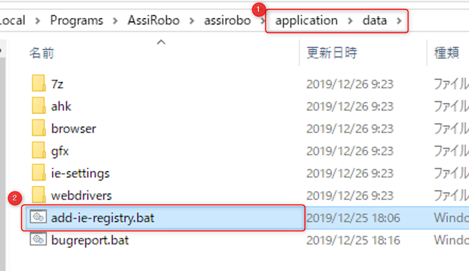Click the add-ie-registry.bat file icon
Viewport: 469px width, 271px height.
[x=38, y=217]
